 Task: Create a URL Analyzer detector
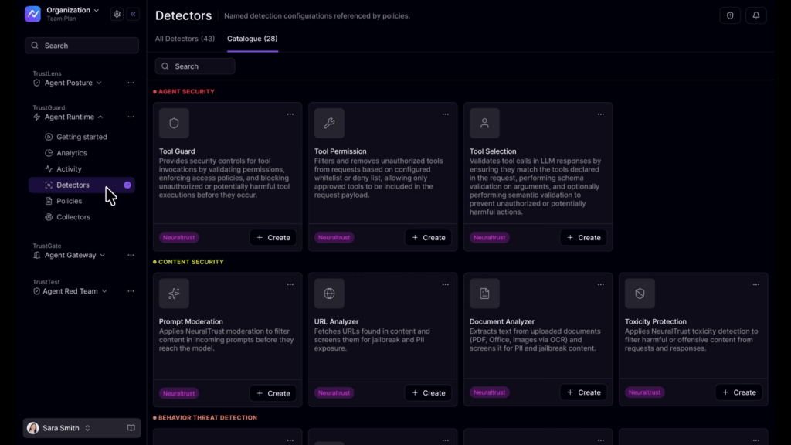(x=428, y=392)
